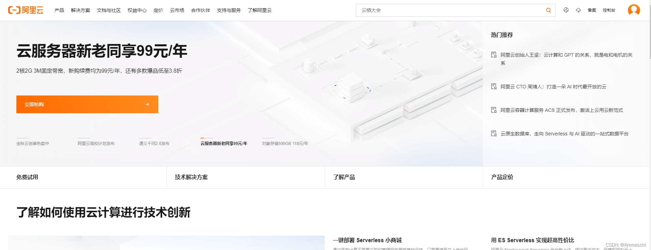Open the headset customer support icon
651x250 pixels.
(x=578, y=10)
